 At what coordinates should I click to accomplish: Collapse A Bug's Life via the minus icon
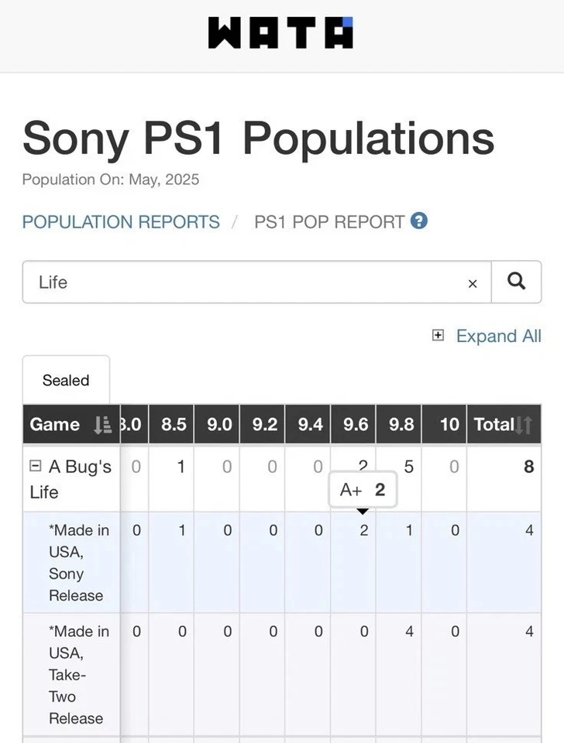pos(36,466)
